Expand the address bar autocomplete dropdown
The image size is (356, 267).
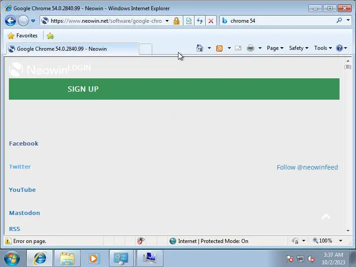167,21
